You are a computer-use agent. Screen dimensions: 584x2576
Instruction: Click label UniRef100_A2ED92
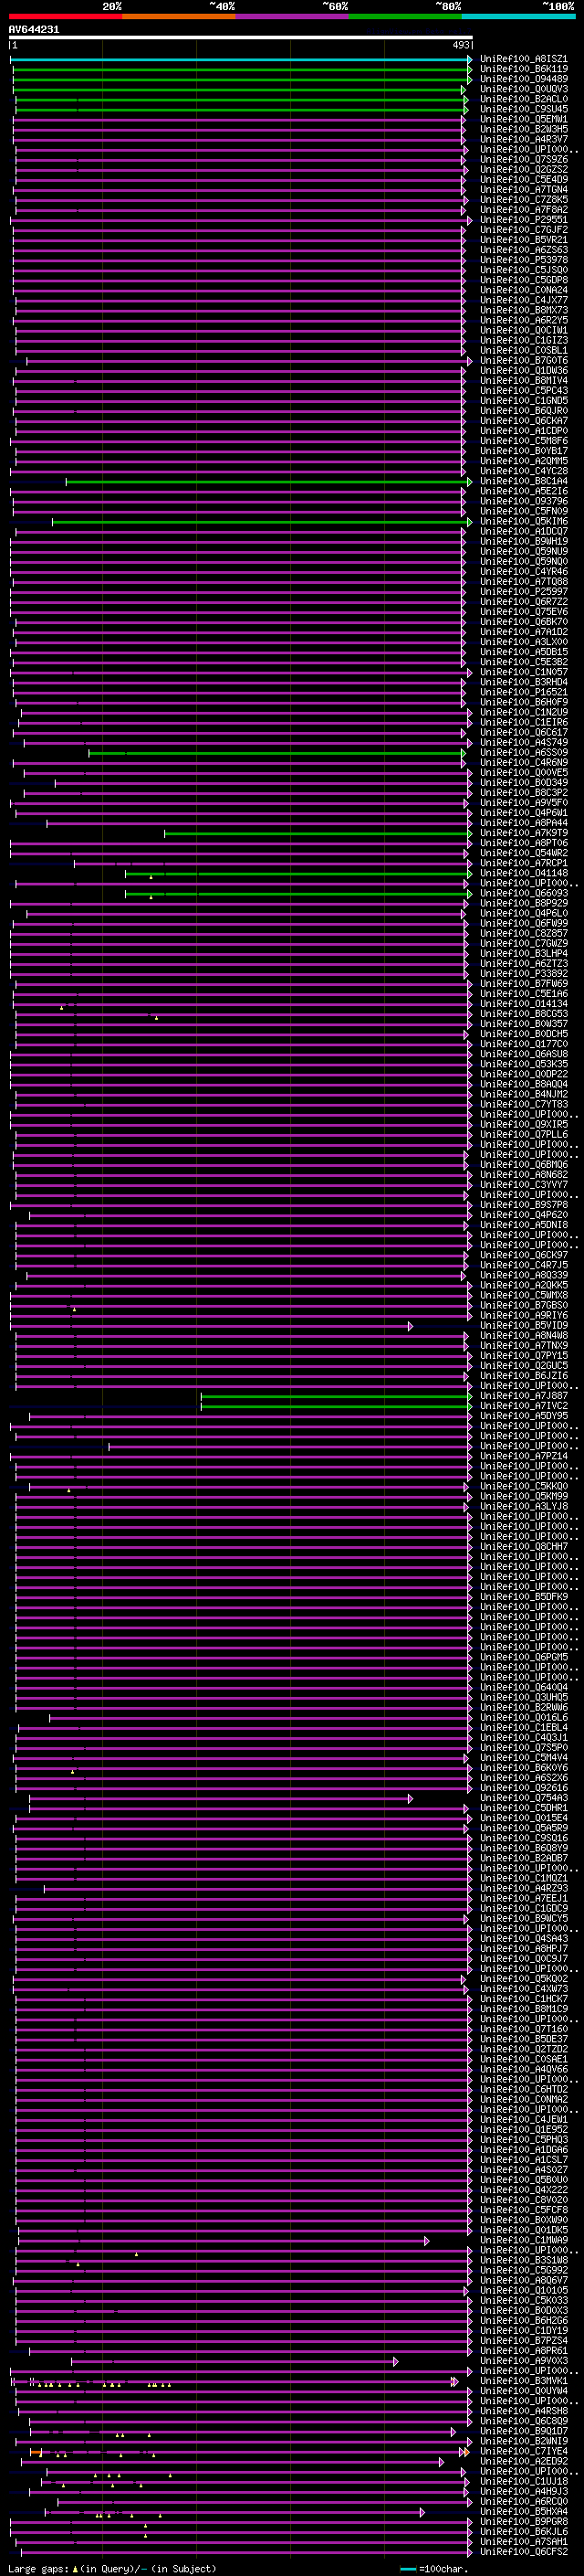coord(523,2461)
